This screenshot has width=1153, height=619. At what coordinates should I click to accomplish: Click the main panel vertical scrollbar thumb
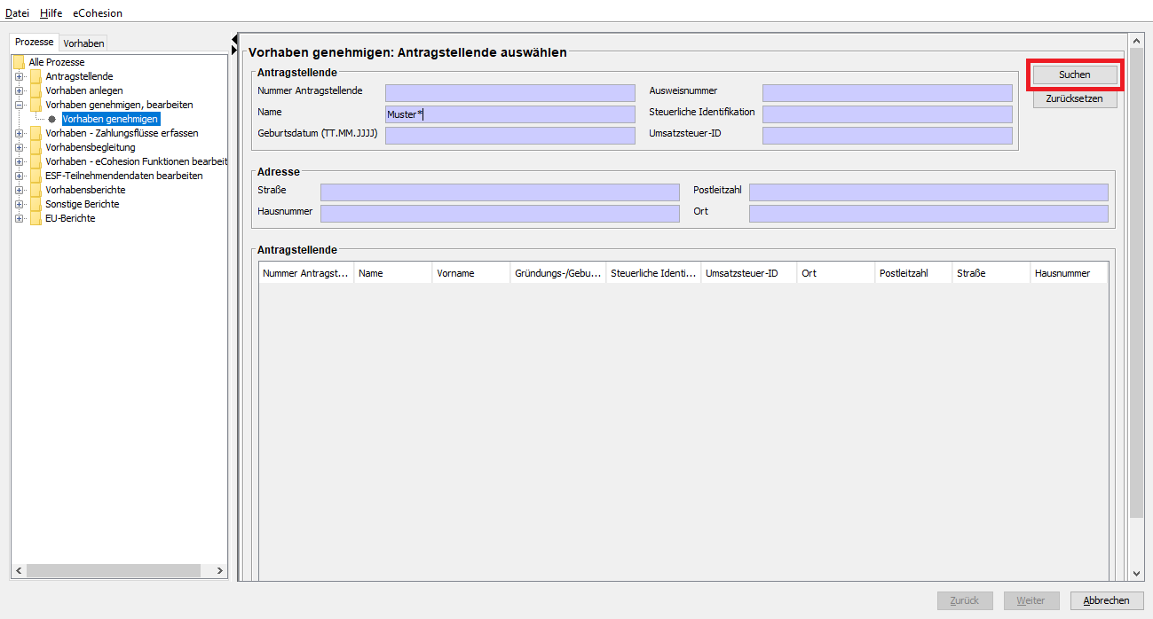pos(1136,284)
